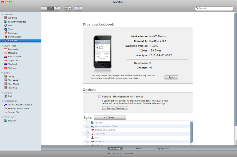Select diver Nick in sidebar
This screenshot has height=157, width=237.
(x=10, y=96)
